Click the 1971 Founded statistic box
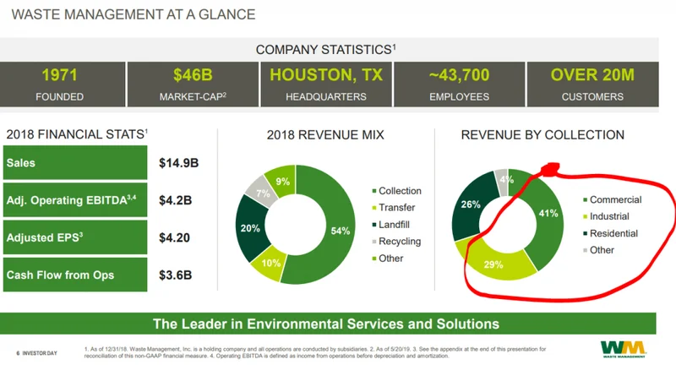 pyautogui.click(x=59, y=84)
